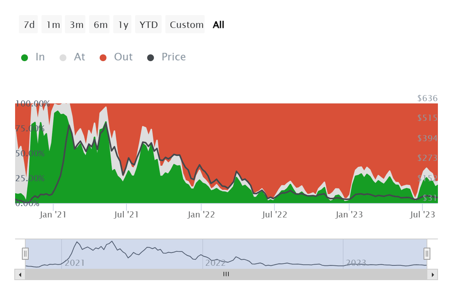Click the red Out legend dot
Viewport: 453px width, 302px height.
point(103,57)
